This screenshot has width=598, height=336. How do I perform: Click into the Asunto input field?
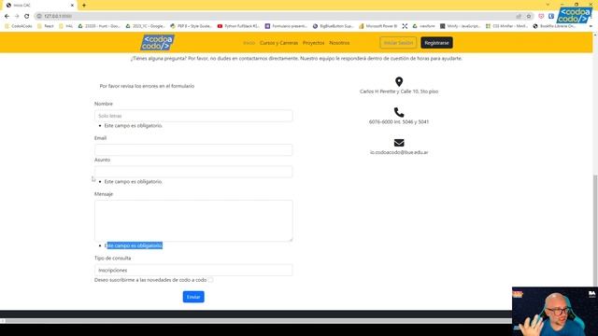pos(193,172)
